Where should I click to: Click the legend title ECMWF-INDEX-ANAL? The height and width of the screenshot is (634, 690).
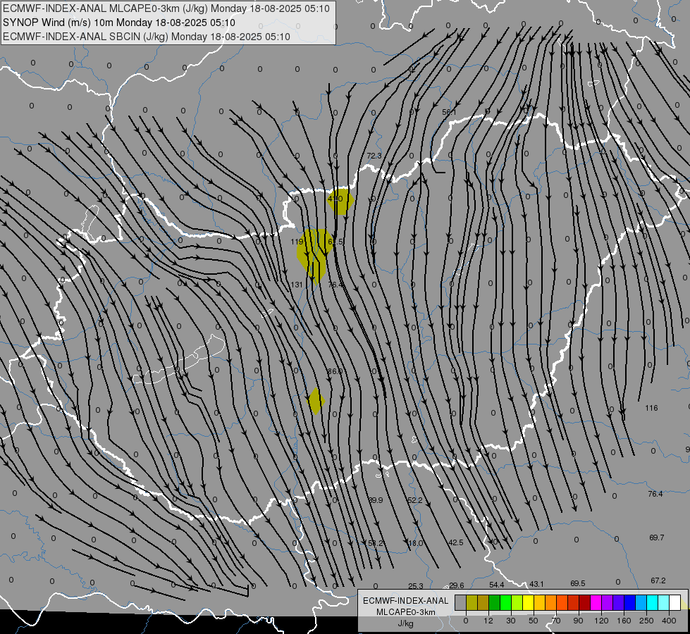coord(406,601)
